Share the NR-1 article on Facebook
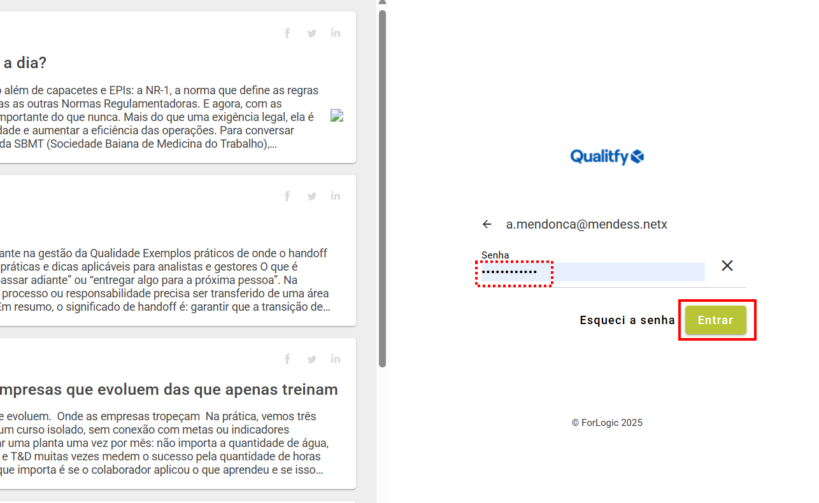The image size is (819, 503). coord(287,33)
